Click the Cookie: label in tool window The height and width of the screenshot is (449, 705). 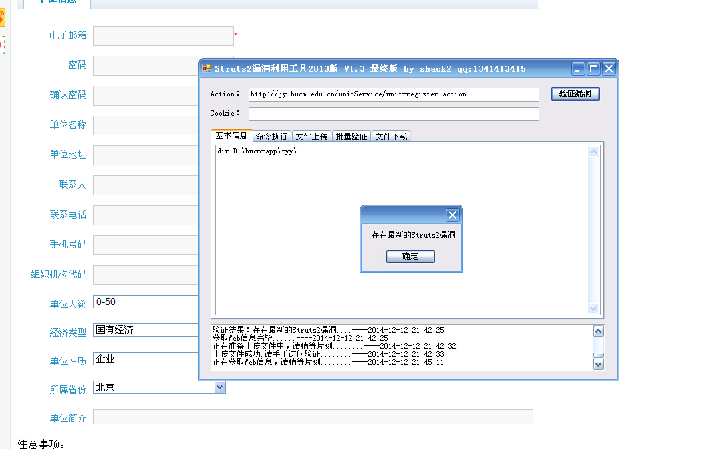point(225,113)
